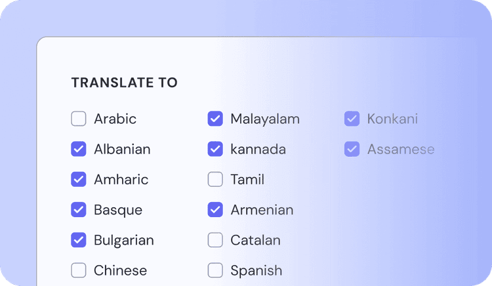Disable the kannada checkbox
The width and height of the screenshot is (492, 286).
(215, 149)
